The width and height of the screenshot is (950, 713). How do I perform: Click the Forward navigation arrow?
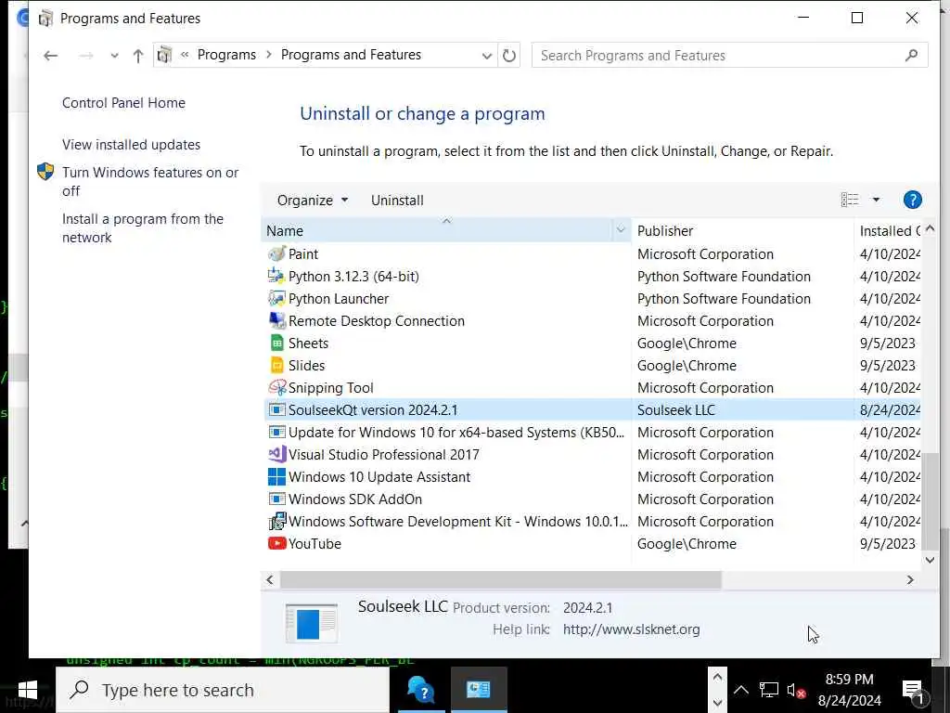click(86, 56)
